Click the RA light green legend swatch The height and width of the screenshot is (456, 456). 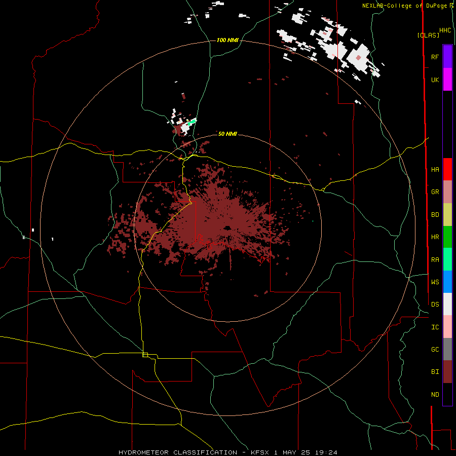tap(447, 259)
